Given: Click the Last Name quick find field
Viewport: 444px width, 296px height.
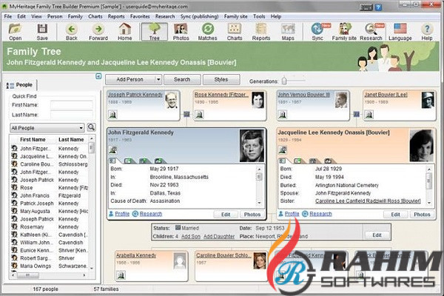Looking at the screenshot, I should [x=72, y=115].
